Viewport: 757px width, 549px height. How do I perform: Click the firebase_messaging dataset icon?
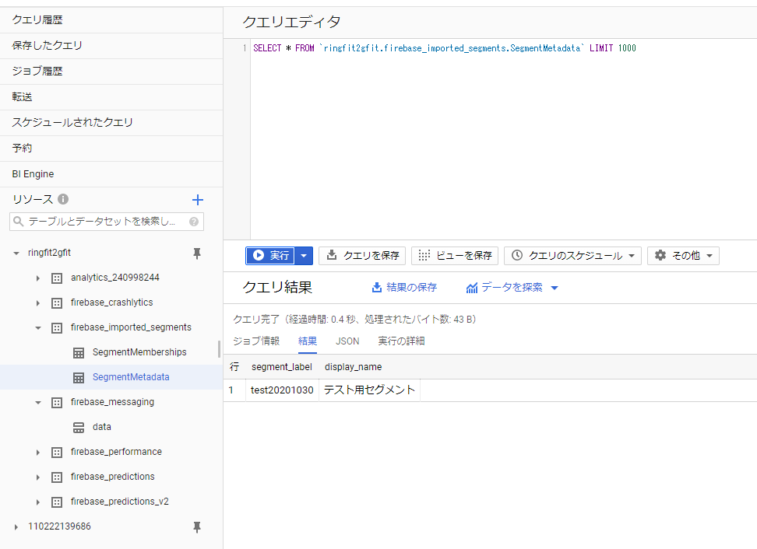pos(57,403)
